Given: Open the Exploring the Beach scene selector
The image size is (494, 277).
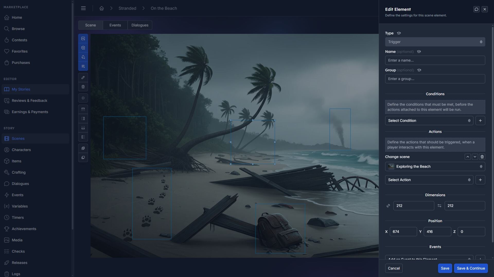Looking at the screenshot, I should [435, 166].
